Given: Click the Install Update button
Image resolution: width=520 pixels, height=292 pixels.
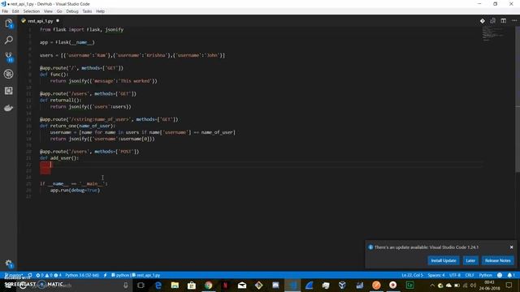Looking at the screenshot, I should pos(444,260).
